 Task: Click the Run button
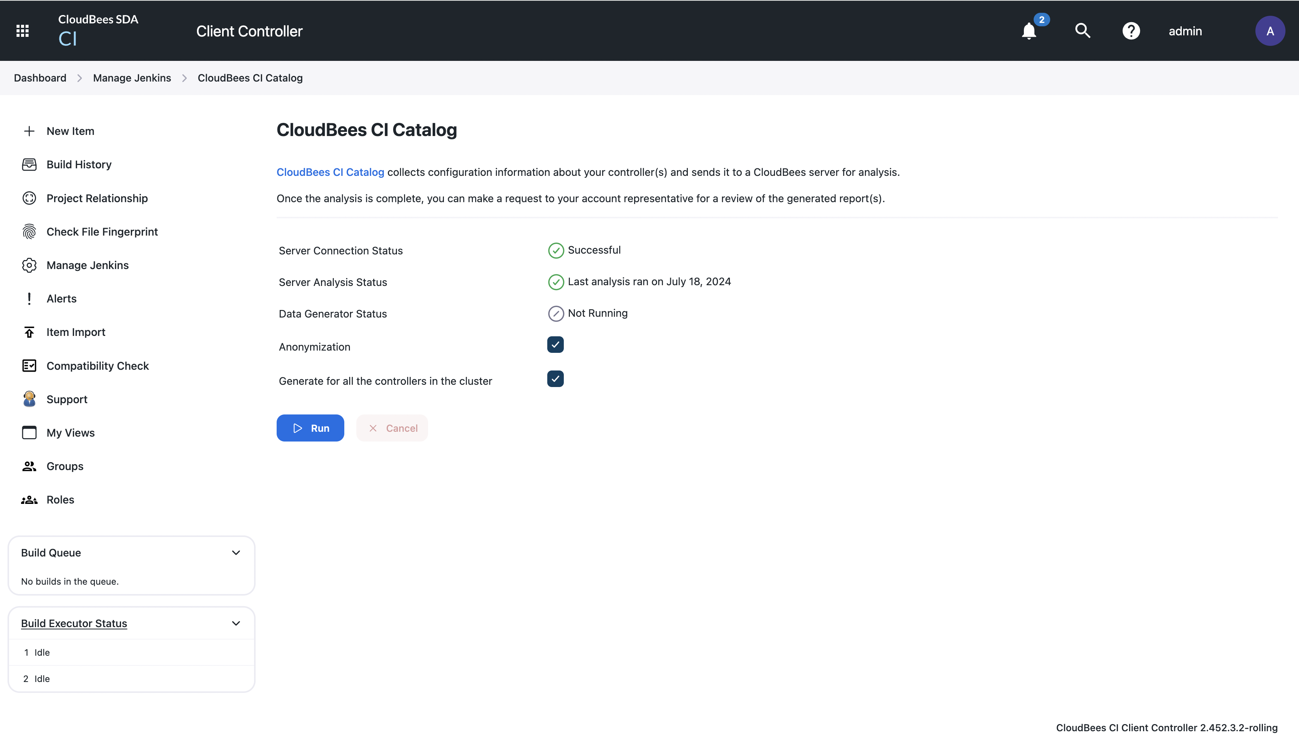tap(310, 428)
